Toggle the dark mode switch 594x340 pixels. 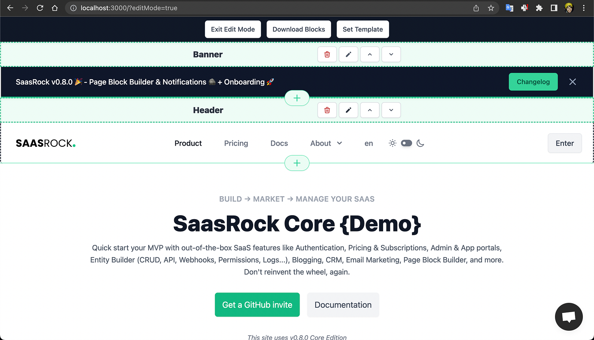click(x=407, y=143)
